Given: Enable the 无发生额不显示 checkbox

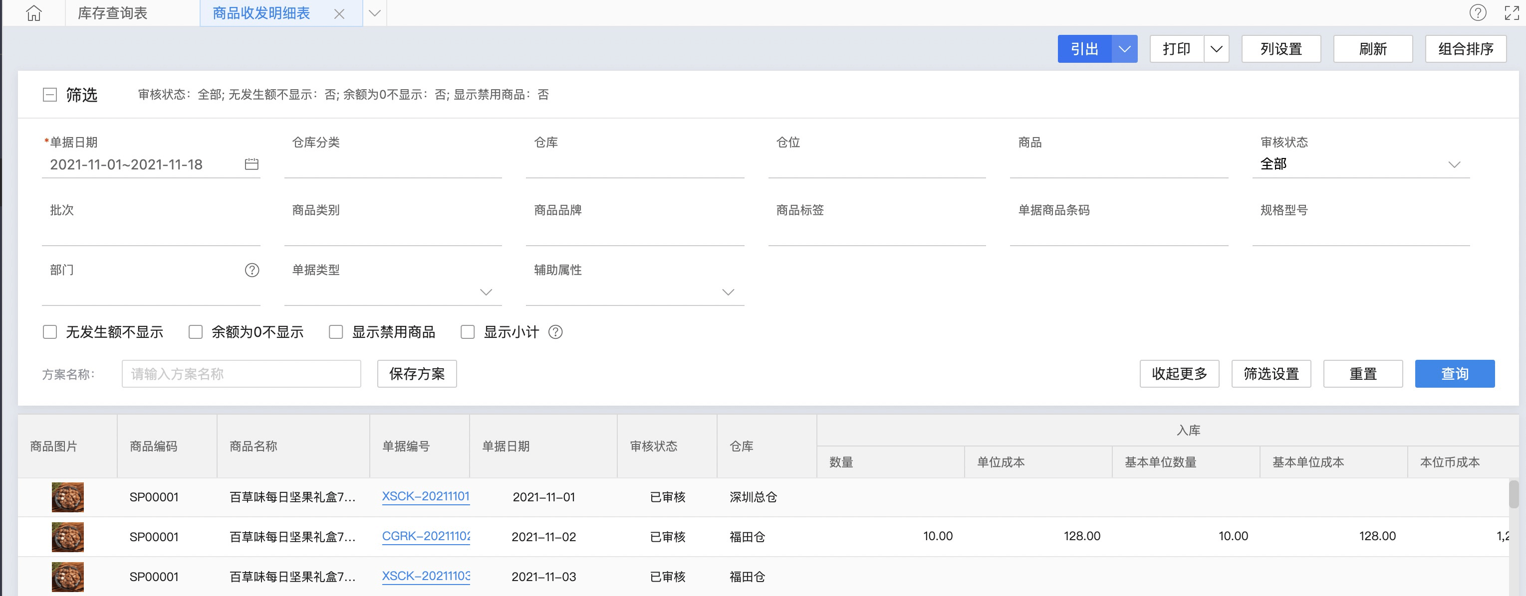Looking at the screenshot, I should click(50, 332).
